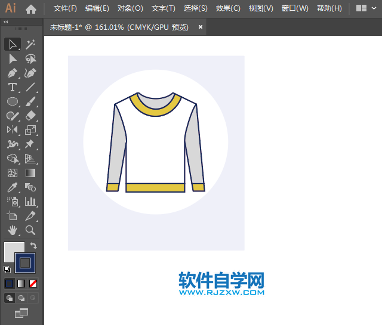
Task: Select the Zoom tool
Action: point(30,230)
